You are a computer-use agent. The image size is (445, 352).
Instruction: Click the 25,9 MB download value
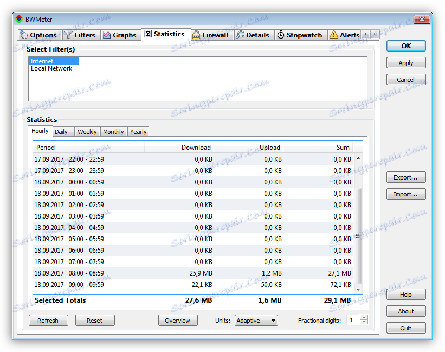[201, 273]
